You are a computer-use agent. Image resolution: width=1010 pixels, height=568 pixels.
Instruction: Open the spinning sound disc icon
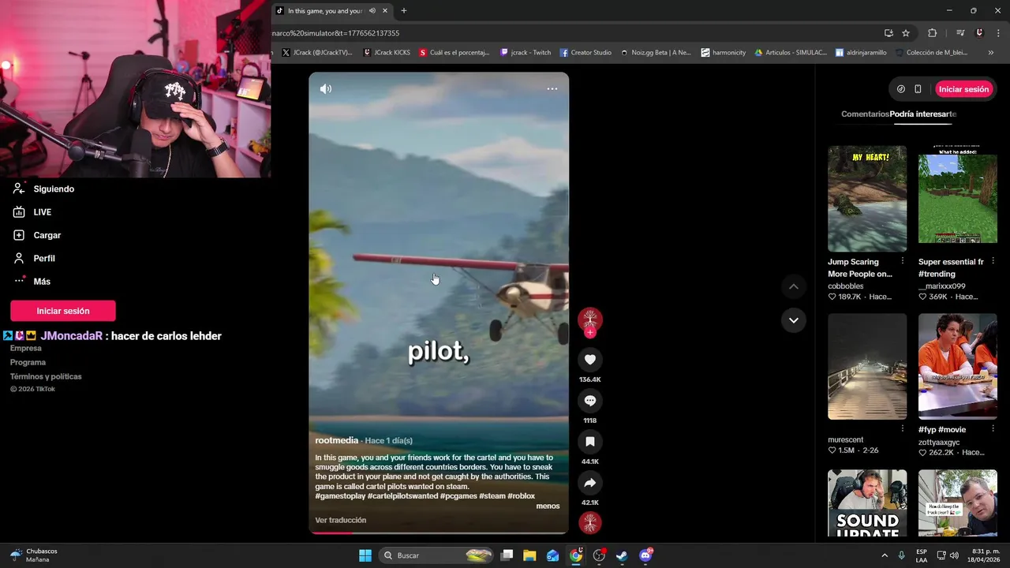coord(589,522)
